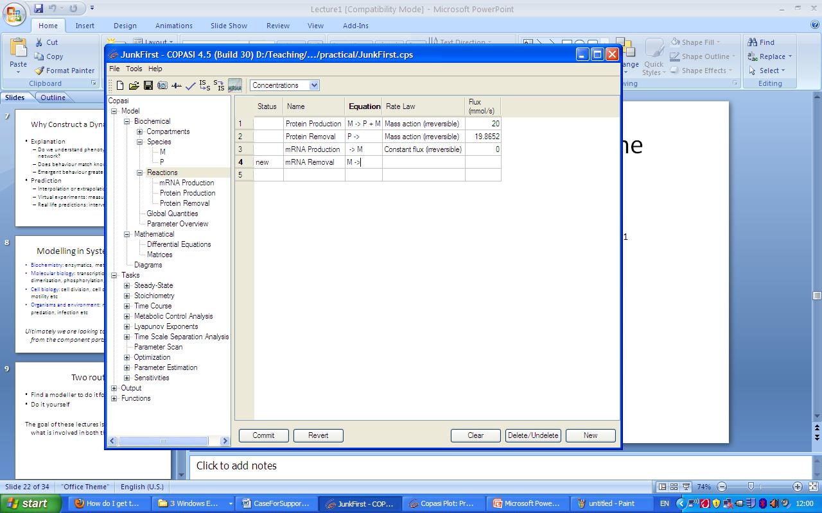Screen dimensions: 822x513
Task: Open the Tools menu in COPASI
Action: click(x=134, y=69)
